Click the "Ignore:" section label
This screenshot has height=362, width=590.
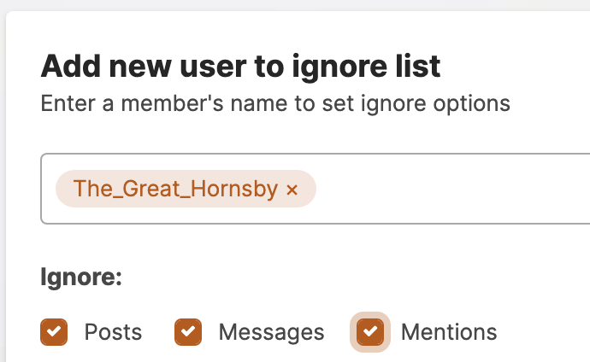click(x=81, y=278)
